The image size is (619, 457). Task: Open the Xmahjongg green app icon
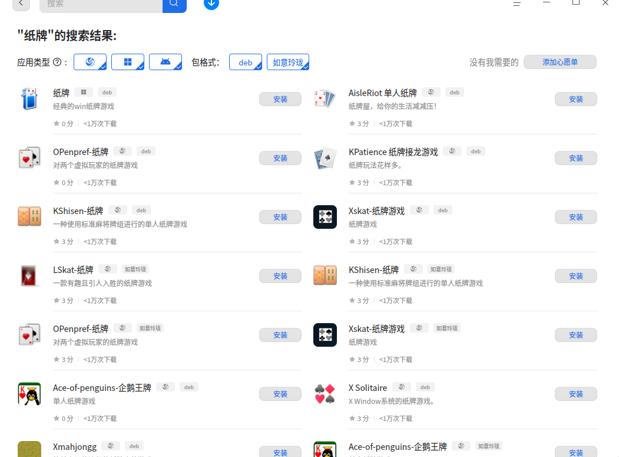click(29, 449)
